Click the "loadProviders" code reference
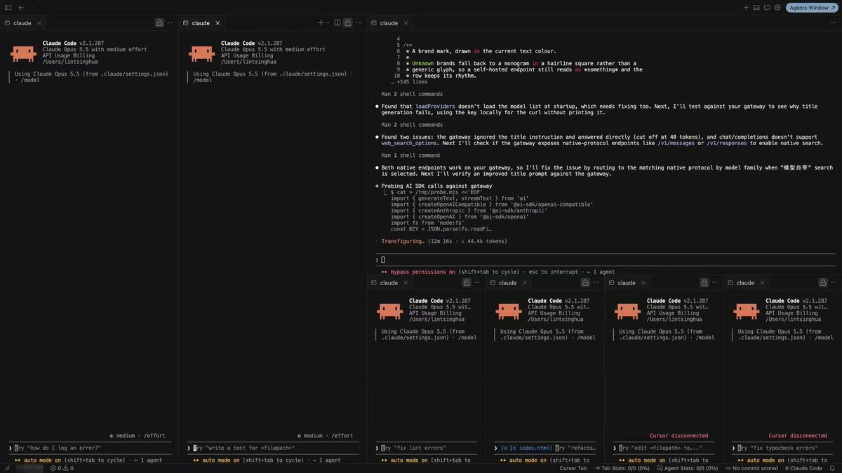Screen dimensions: 842x473 [436, 107]
